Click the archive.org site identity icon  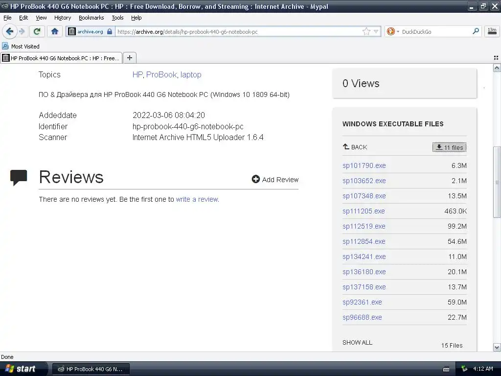(90, 32)
